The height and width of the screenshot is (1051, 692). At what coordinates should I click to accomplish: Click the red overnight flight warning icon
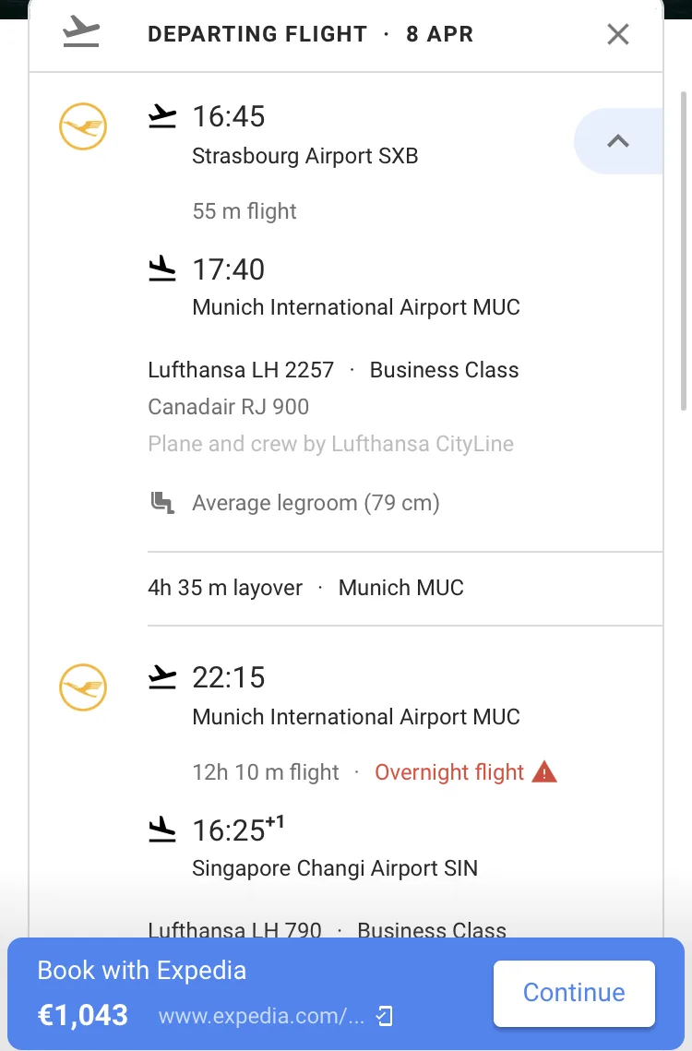(x=544, y=772)
